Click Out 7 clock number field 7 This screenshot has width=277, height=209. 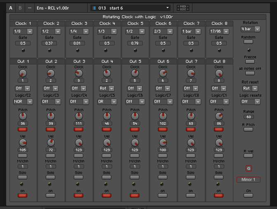point(191,81)
